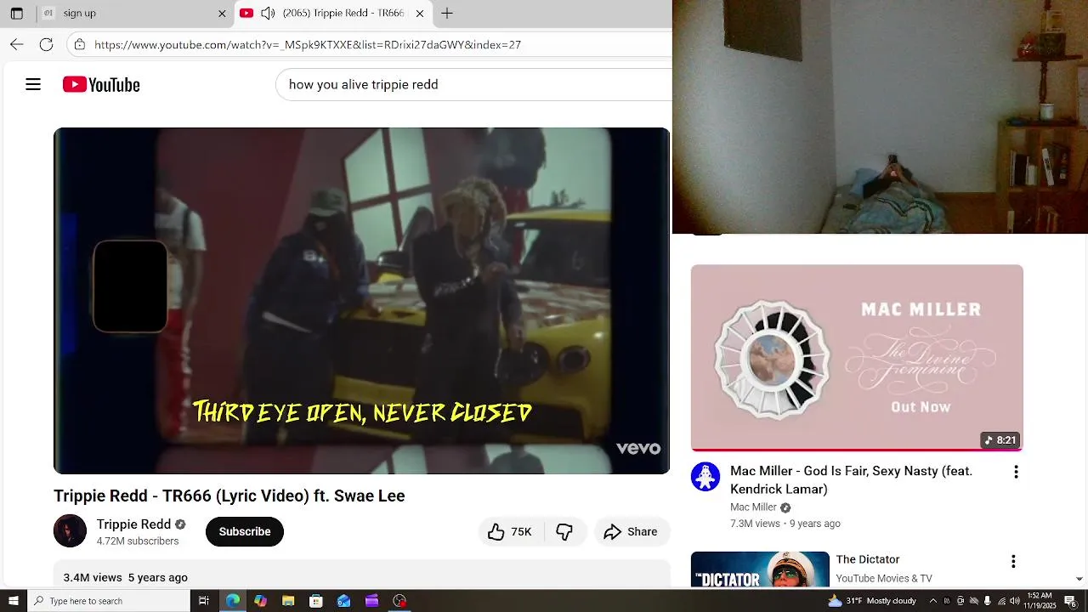Image resolution: width=1088 pixels, height=612 pixels.
Task: Open the tab actions menu icon
Action: click(16, 13)
